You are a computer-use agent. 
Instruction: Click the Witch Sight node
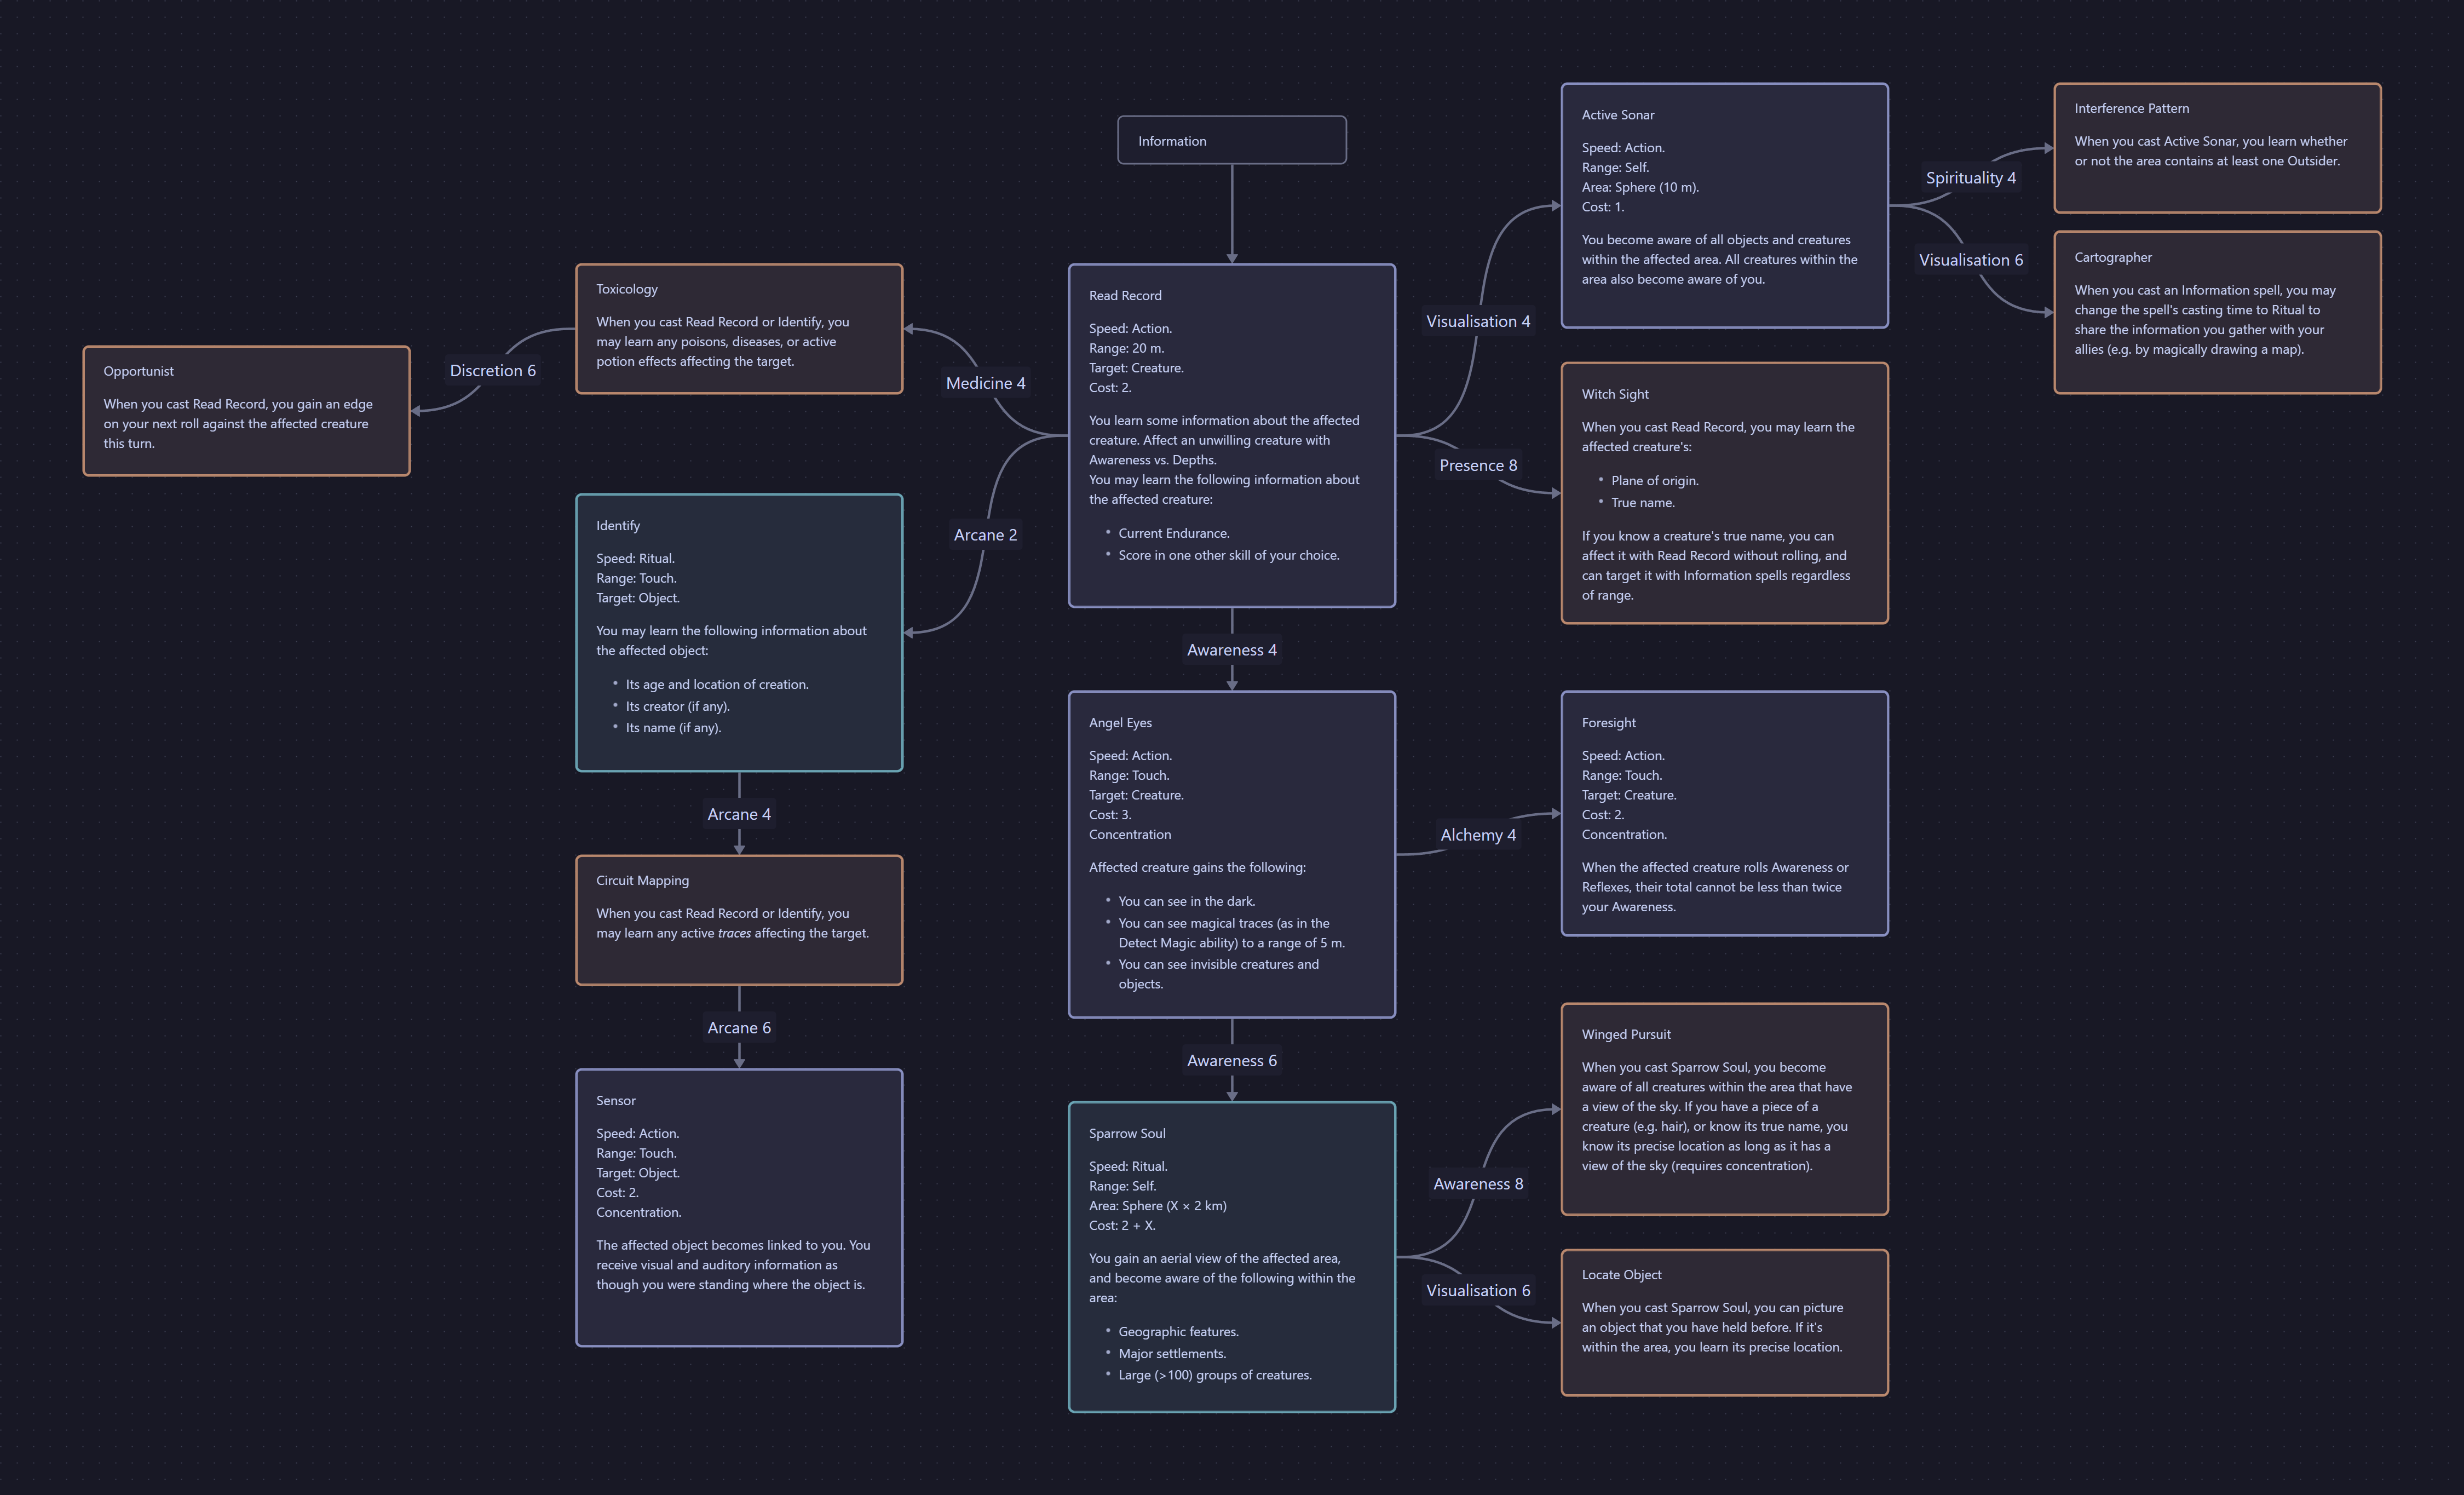1723,494
